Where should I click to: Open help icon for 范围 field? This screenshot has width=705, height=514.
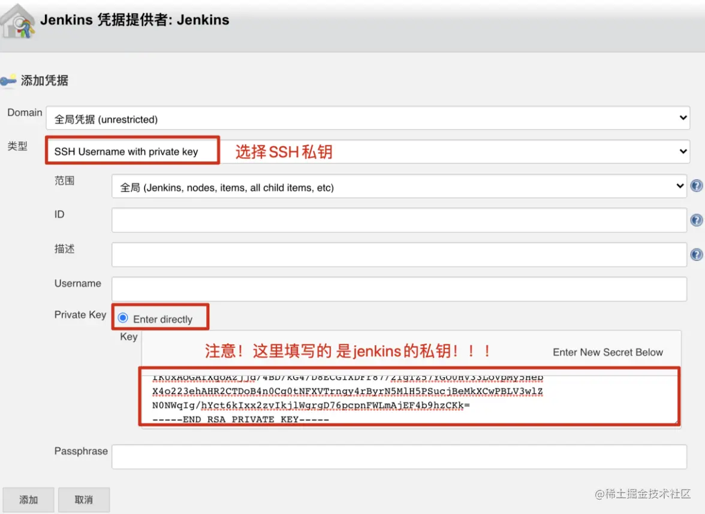(696, 186)
